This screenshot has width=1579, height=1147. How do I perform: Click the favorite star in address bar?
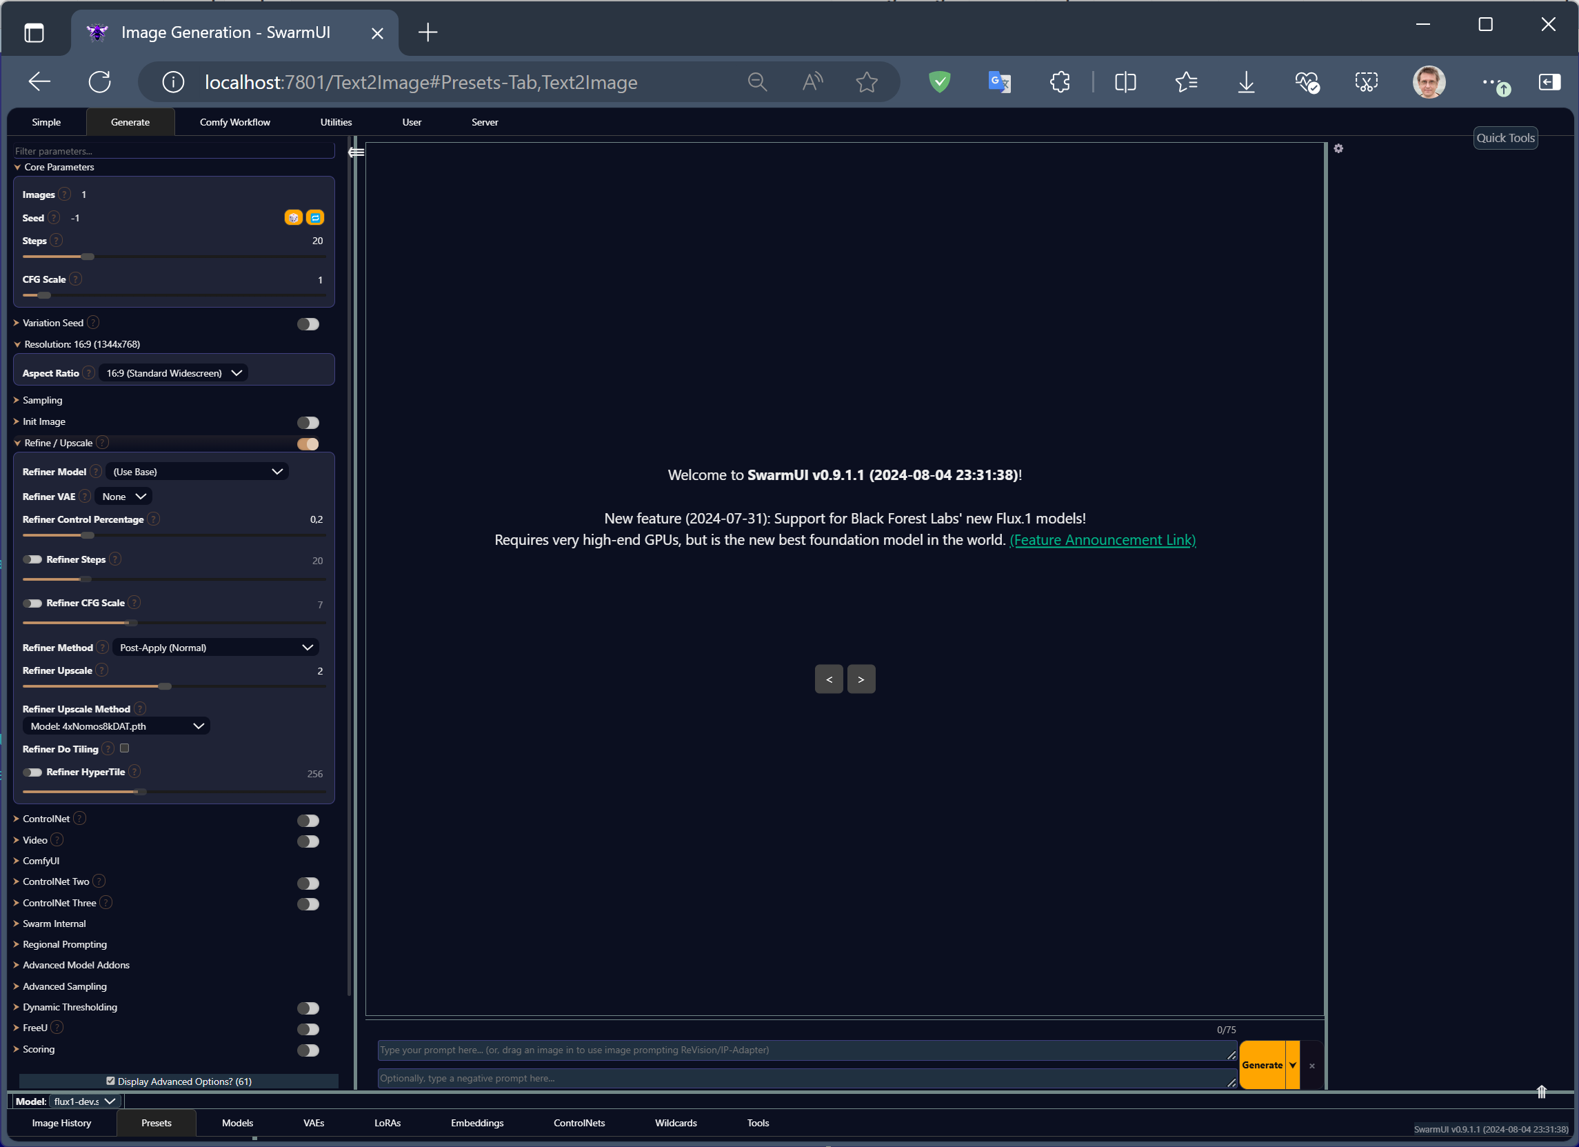point(867,82)
